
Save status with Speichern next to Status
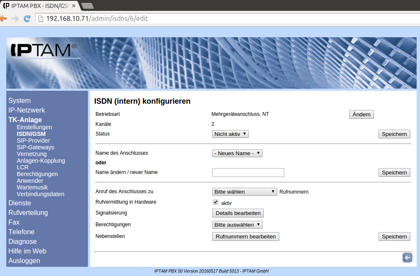point(394,134)
